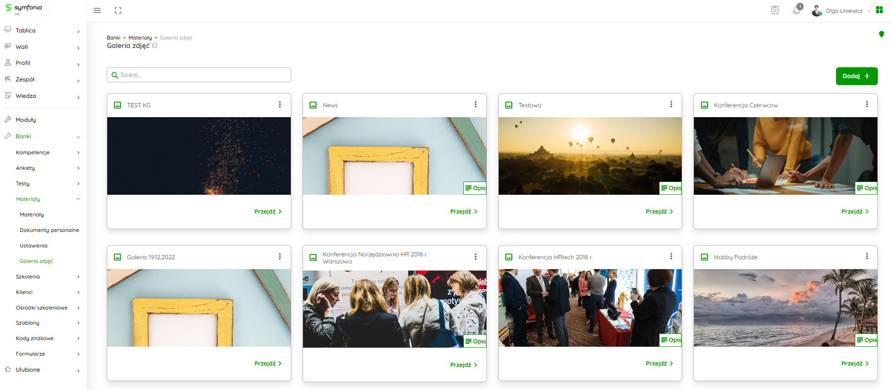Select Ustawienia under Materiały

coord(33,246)
